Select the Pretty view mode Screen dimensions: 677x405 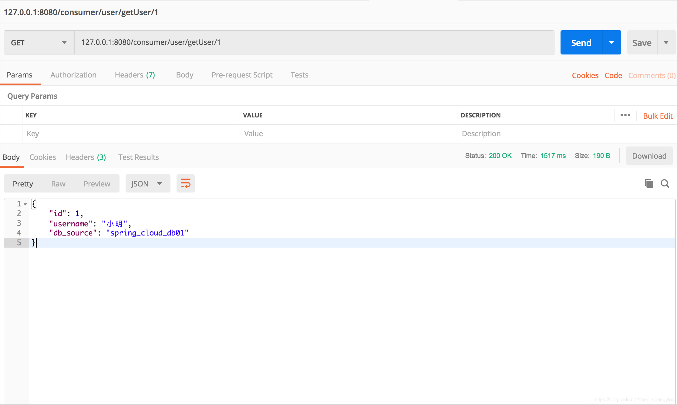(x=23, y=184)
